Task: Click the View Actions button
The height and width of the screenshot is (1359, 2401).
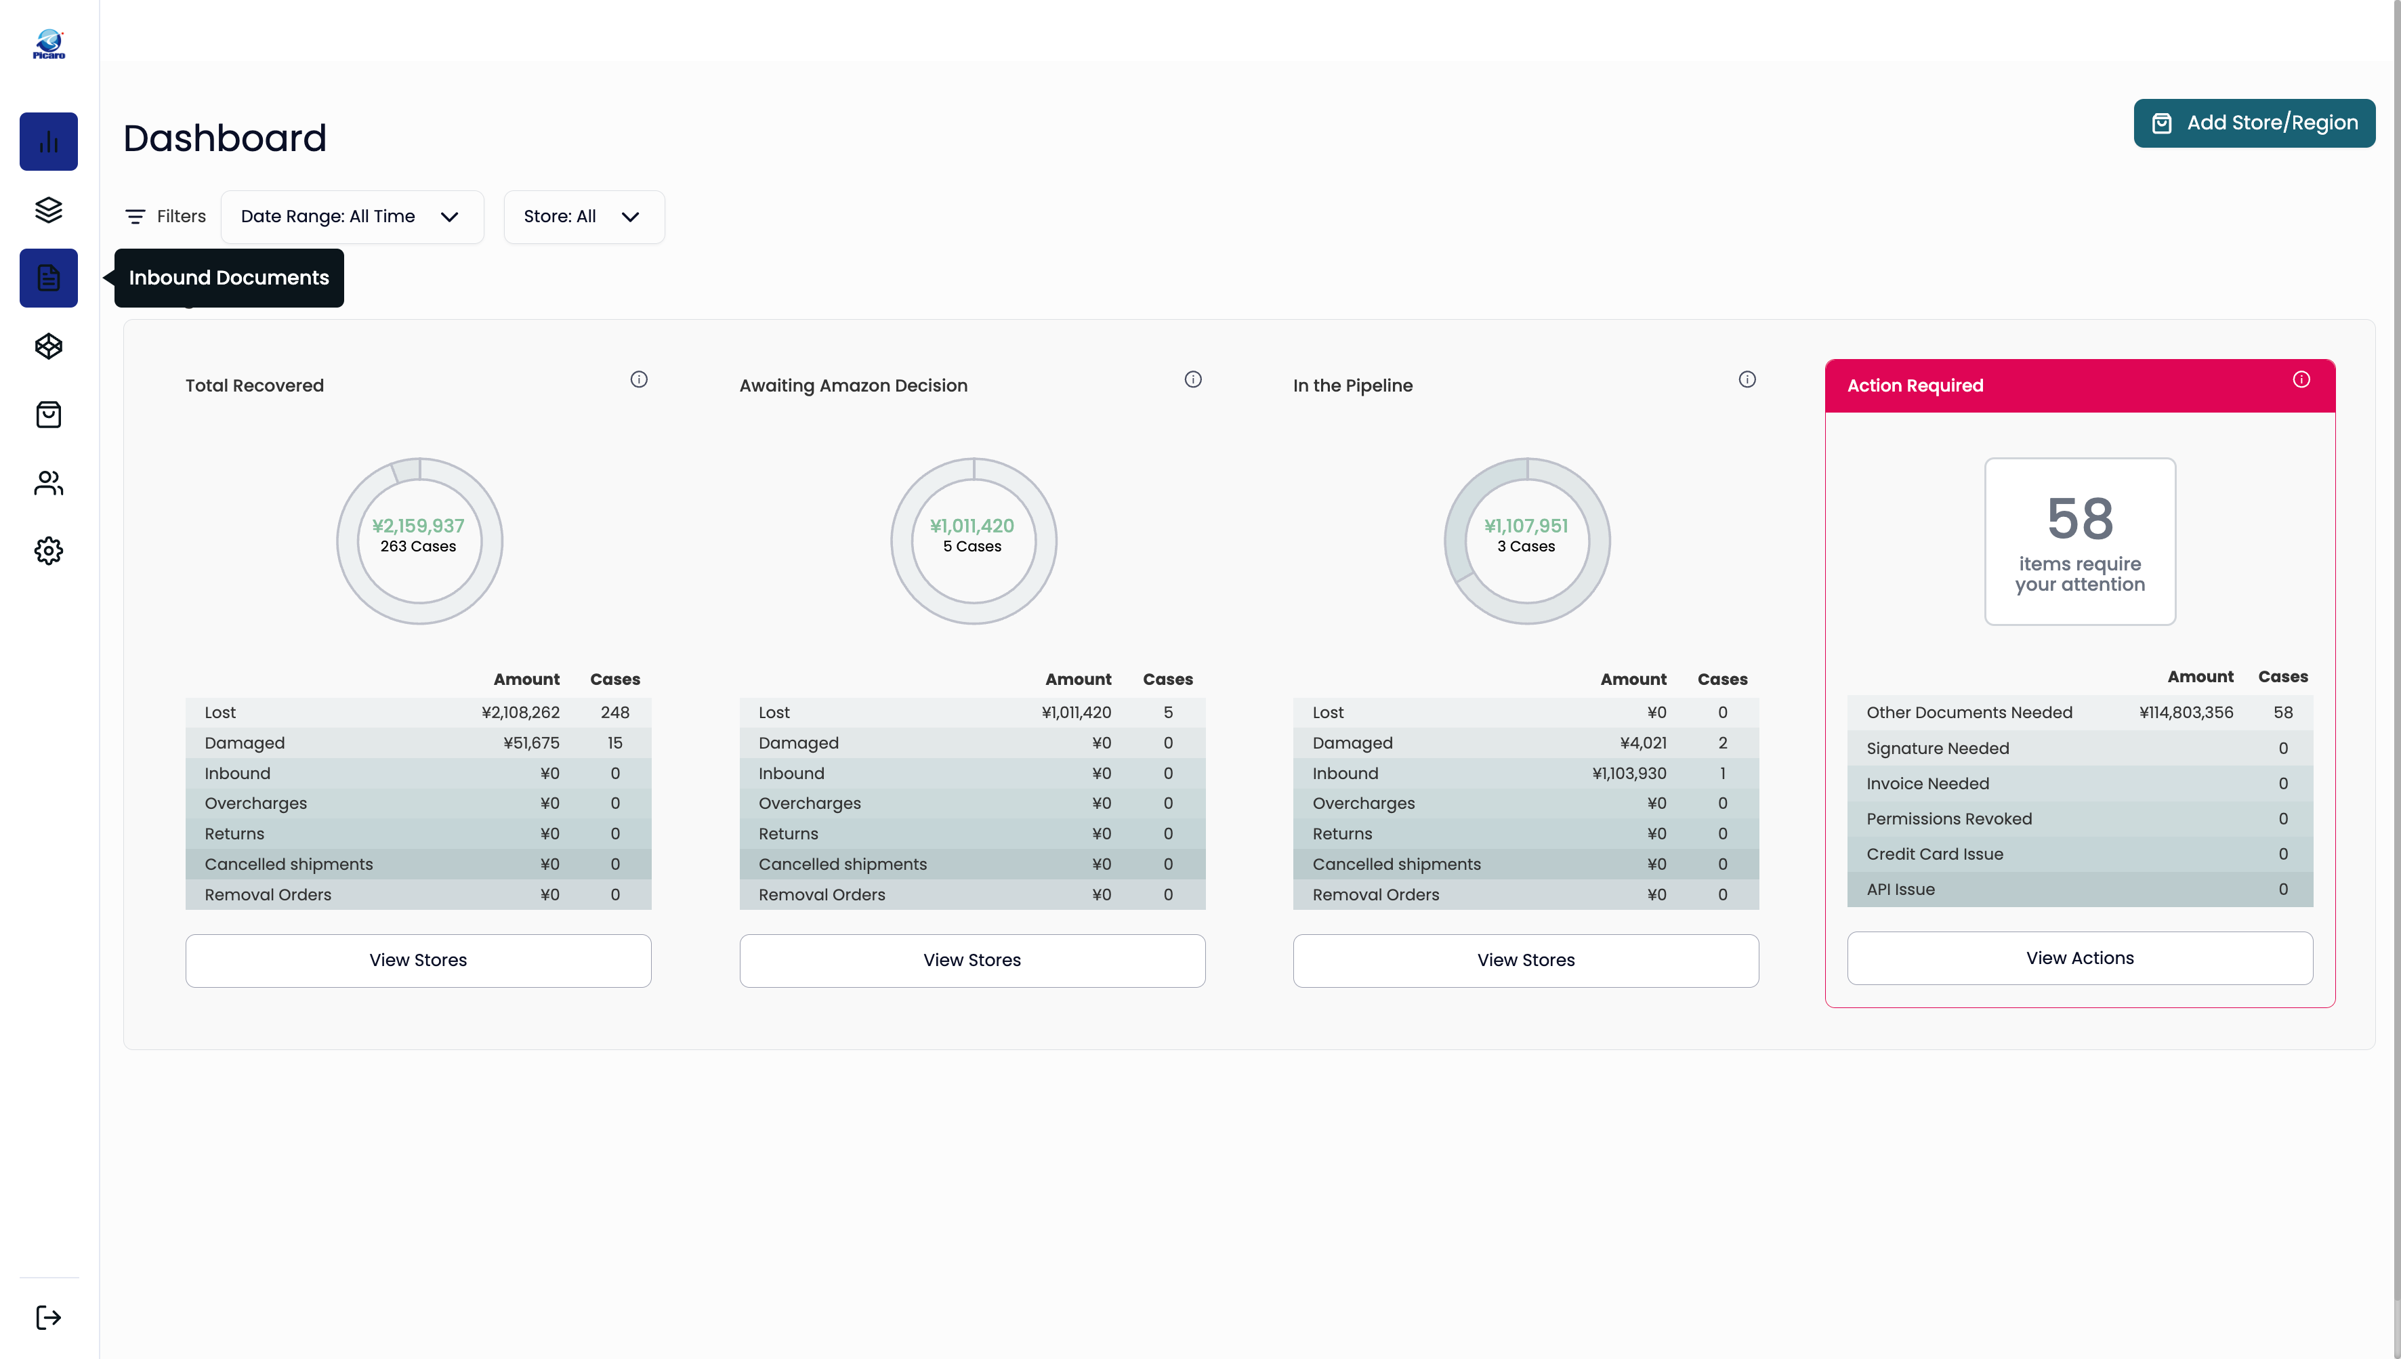Action: [2080, 959]
